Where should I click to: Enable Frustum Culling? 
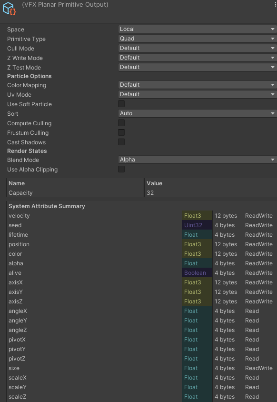point(121,133)
